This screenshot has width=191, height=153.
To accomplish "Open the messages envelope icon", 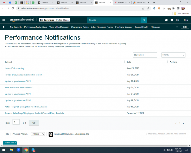I will 166,20.
